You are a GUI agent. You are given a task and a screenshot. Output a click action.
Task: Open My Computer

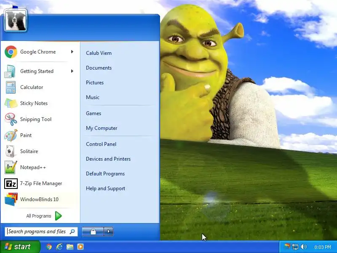102,128
